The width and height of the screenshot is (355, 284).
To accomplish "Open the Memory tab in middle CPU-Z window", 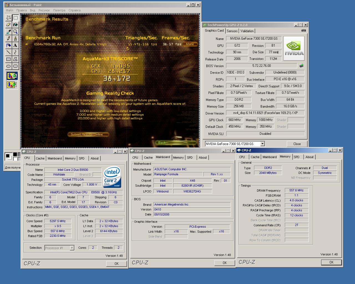I will click(x=178, y=158).
